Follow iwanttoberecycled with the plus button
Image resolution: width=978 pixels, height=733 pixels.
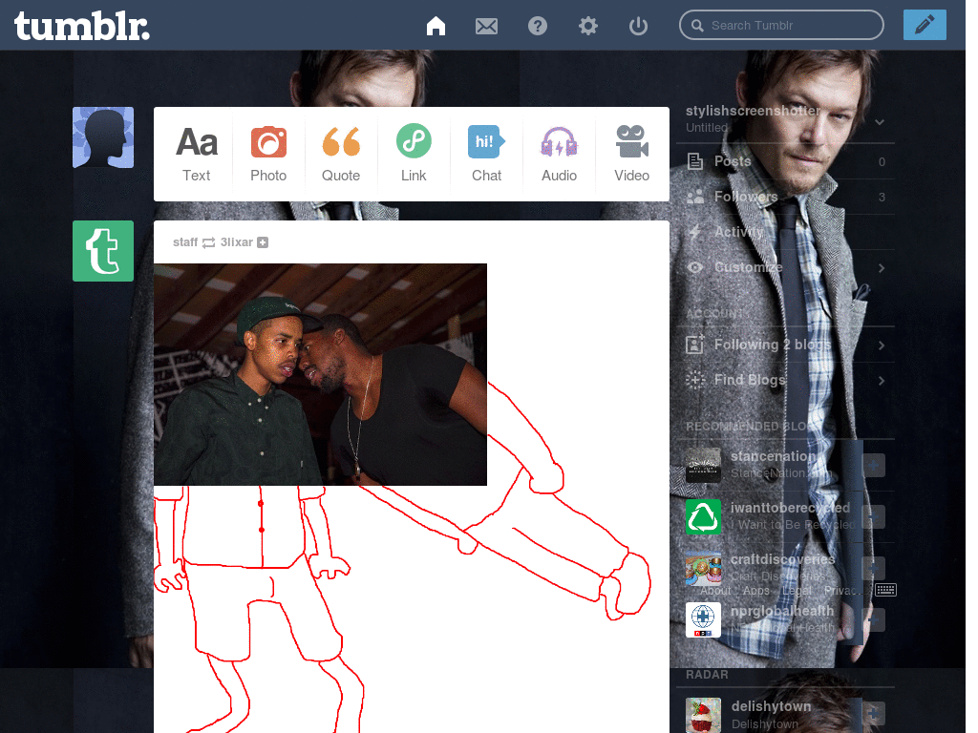click(873, 516)
